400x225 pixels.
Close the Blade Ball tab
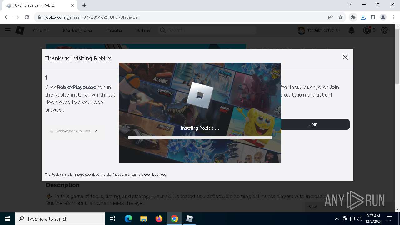72,5
